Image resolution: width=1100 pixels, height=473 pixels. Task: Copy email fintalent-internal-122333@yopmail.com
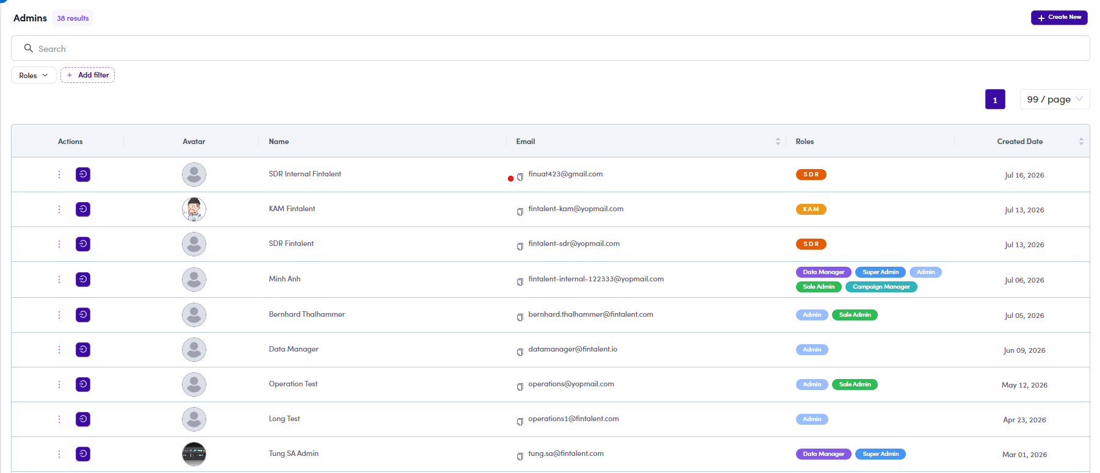[x=520, y=282]
